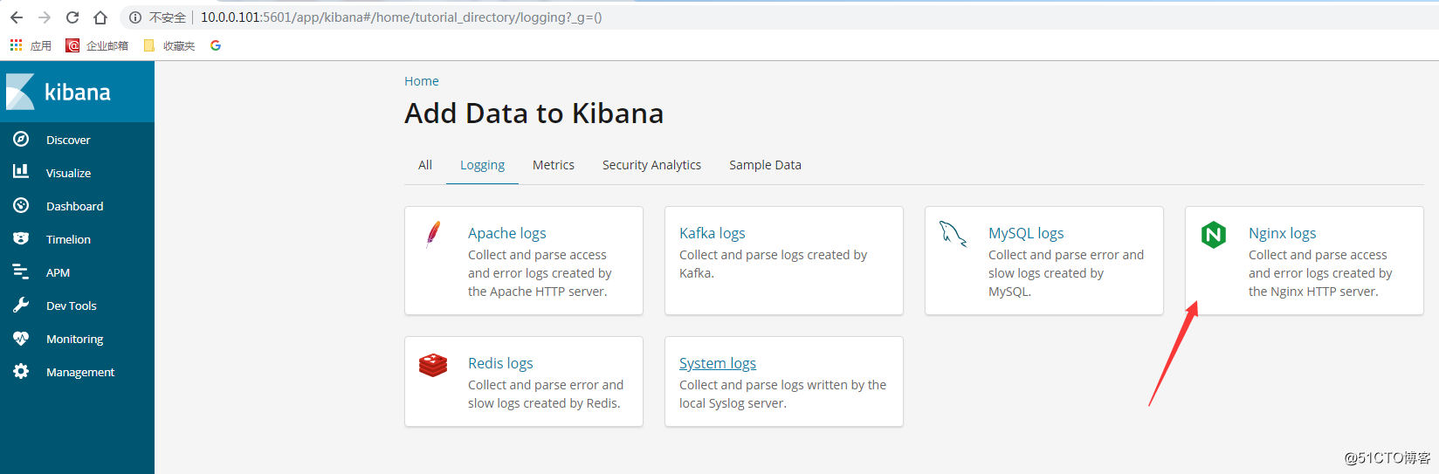Go back with browser back arrow
This screenshot has height=474, width=1439.
[17, 17]
